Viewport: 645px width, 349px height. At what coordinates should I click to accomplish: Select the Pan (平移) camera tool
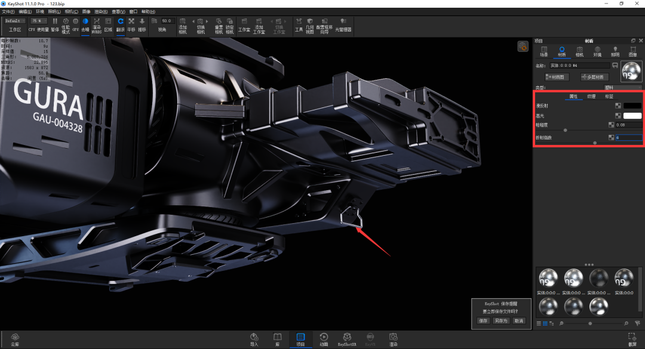131,21
